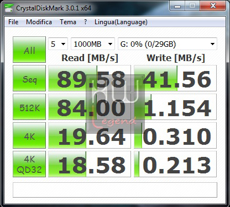Start the 512K test
Screen dimensions: 230x207
(29, 107)
